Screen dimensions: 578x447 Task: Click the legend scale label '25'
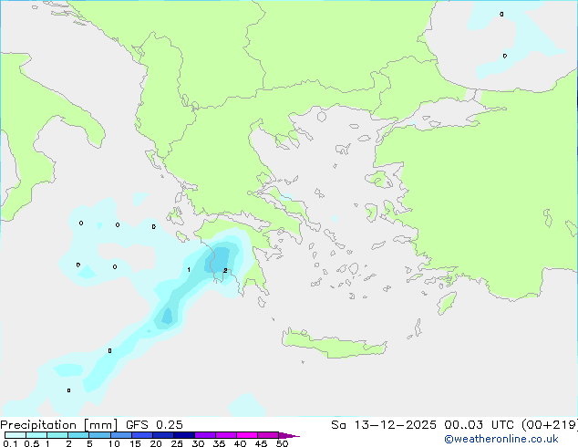click(177, 443)
